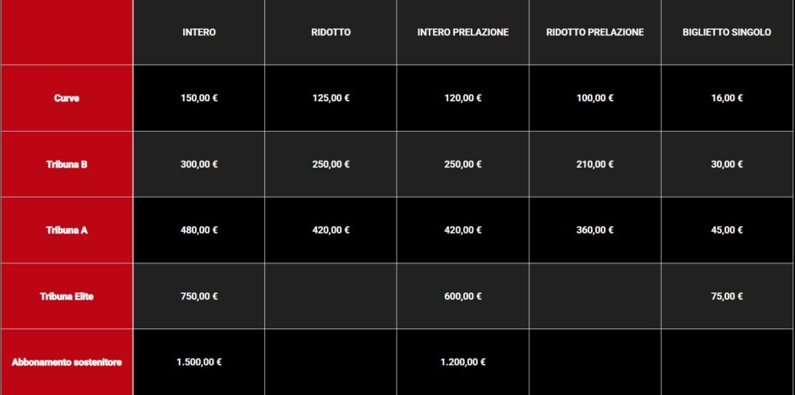Select Tribuna Elite prelazione price 600,00 €
This screenshot has height=395, width=795.
[x=463, y=296]
